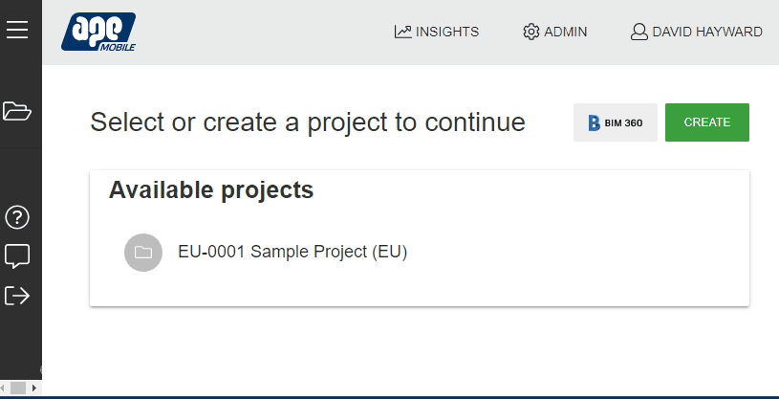Open the feedback chat bubble icon

17,255
